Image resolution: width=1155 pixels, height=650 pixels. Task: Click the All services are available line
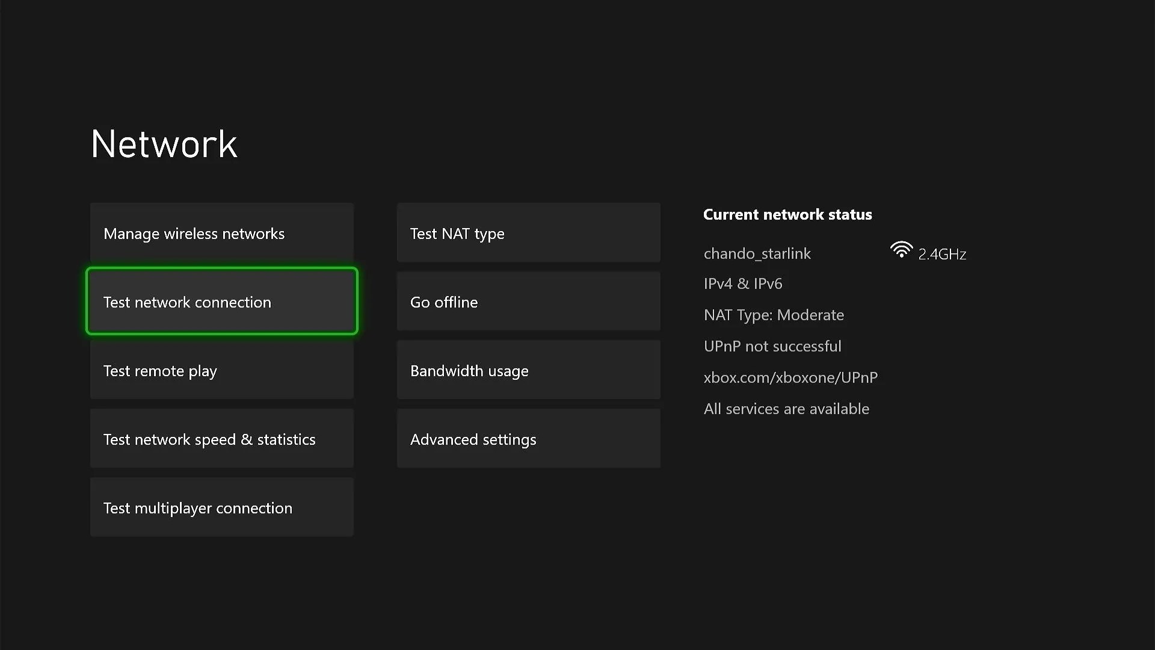(x=786, y=409)
